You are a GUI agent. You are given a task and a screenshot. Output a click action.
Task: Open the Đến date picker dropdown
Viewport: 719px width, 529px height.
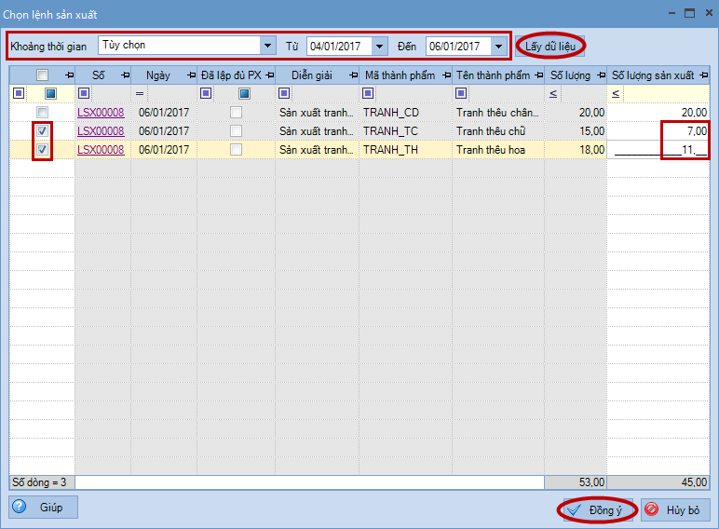click(x=499, y=45)
